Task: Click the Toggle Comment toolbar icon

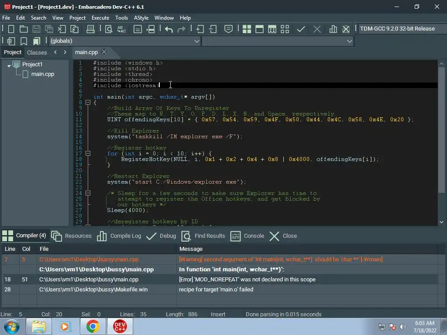Action: (228, 29)
